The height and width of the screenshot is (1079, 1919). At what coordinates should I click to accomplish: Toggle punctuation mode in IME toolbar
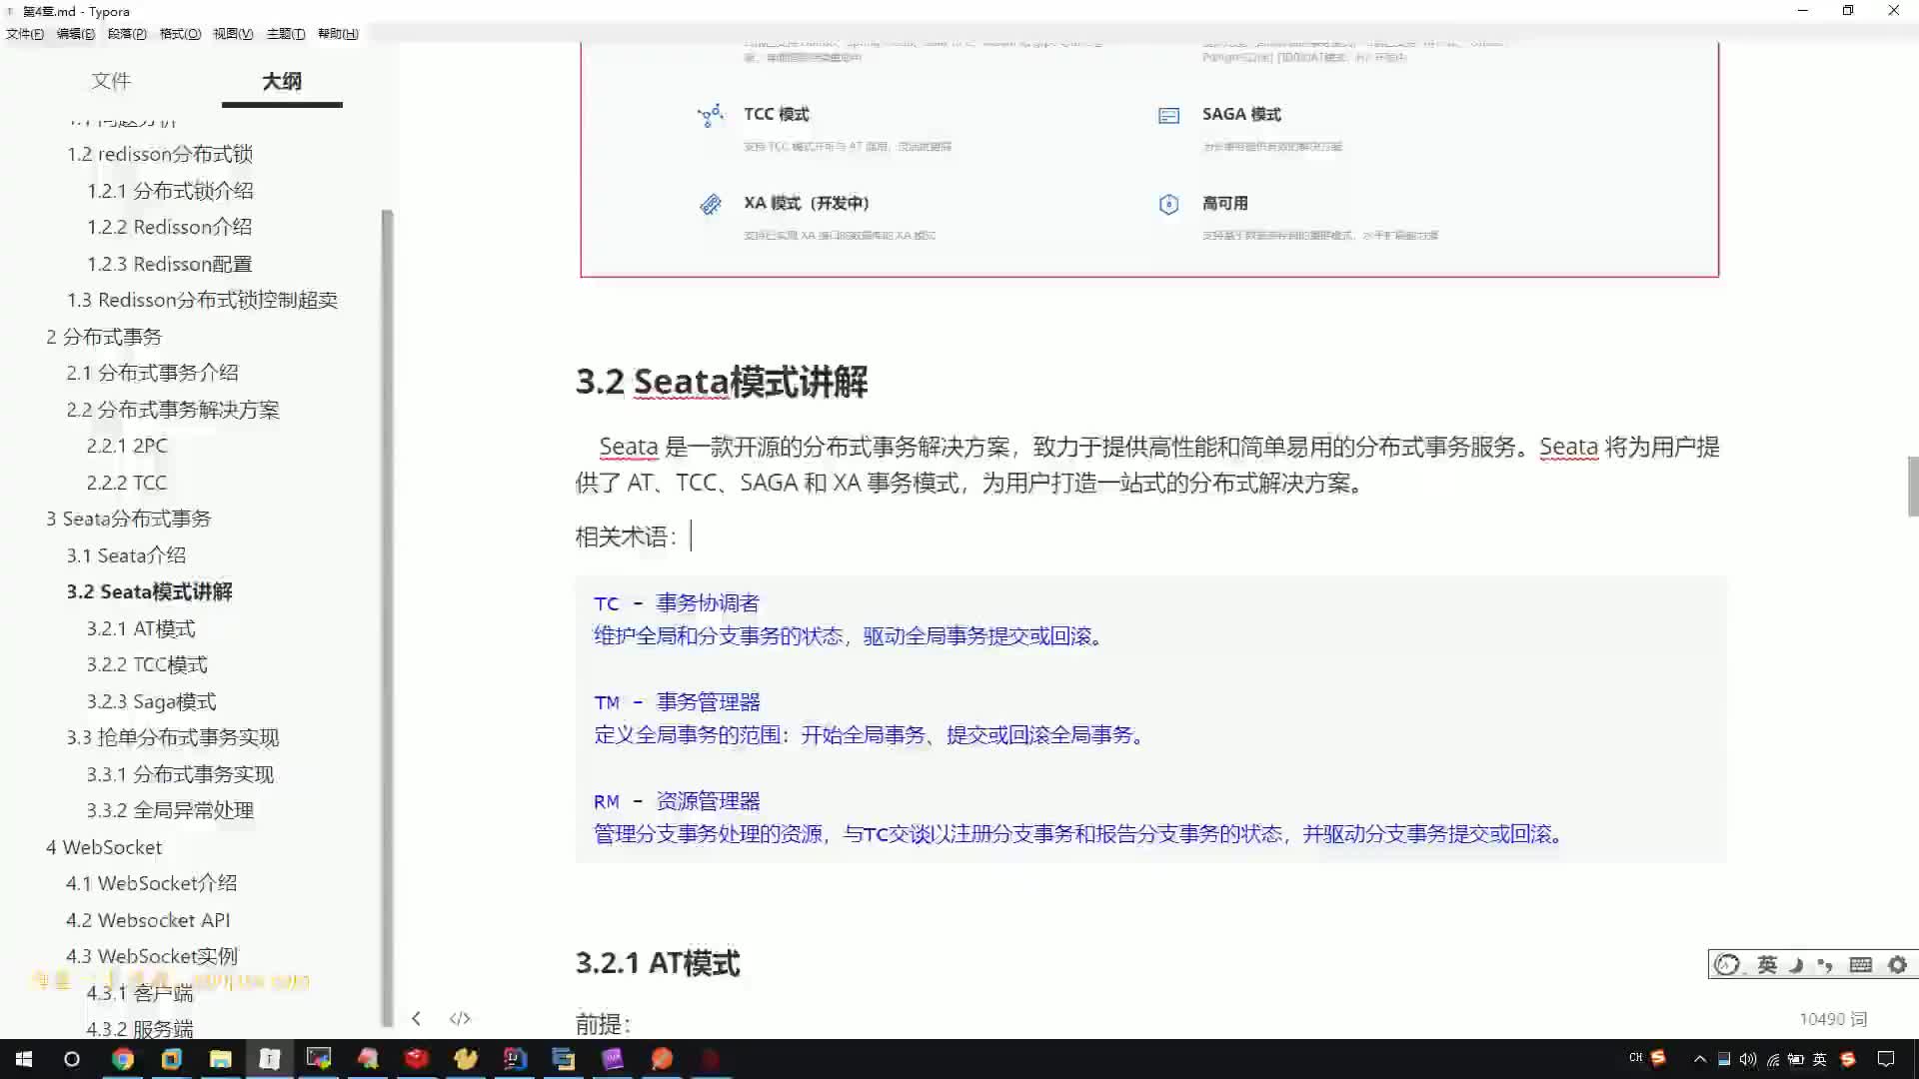1826,964
